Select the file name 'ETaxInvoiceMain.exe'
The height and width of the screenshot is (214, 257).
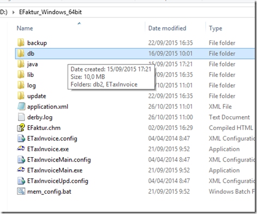coord(55,170)
